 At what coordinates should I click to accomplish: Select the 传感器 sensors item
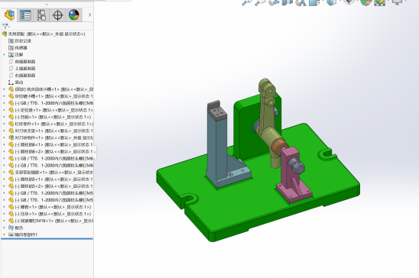pyautogui.click(x=18, y=48)
